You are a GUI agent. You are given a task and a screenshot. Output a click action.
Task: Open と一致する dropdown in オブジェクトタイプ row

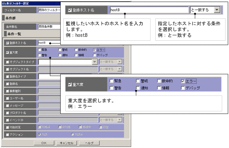pos(120,62)
